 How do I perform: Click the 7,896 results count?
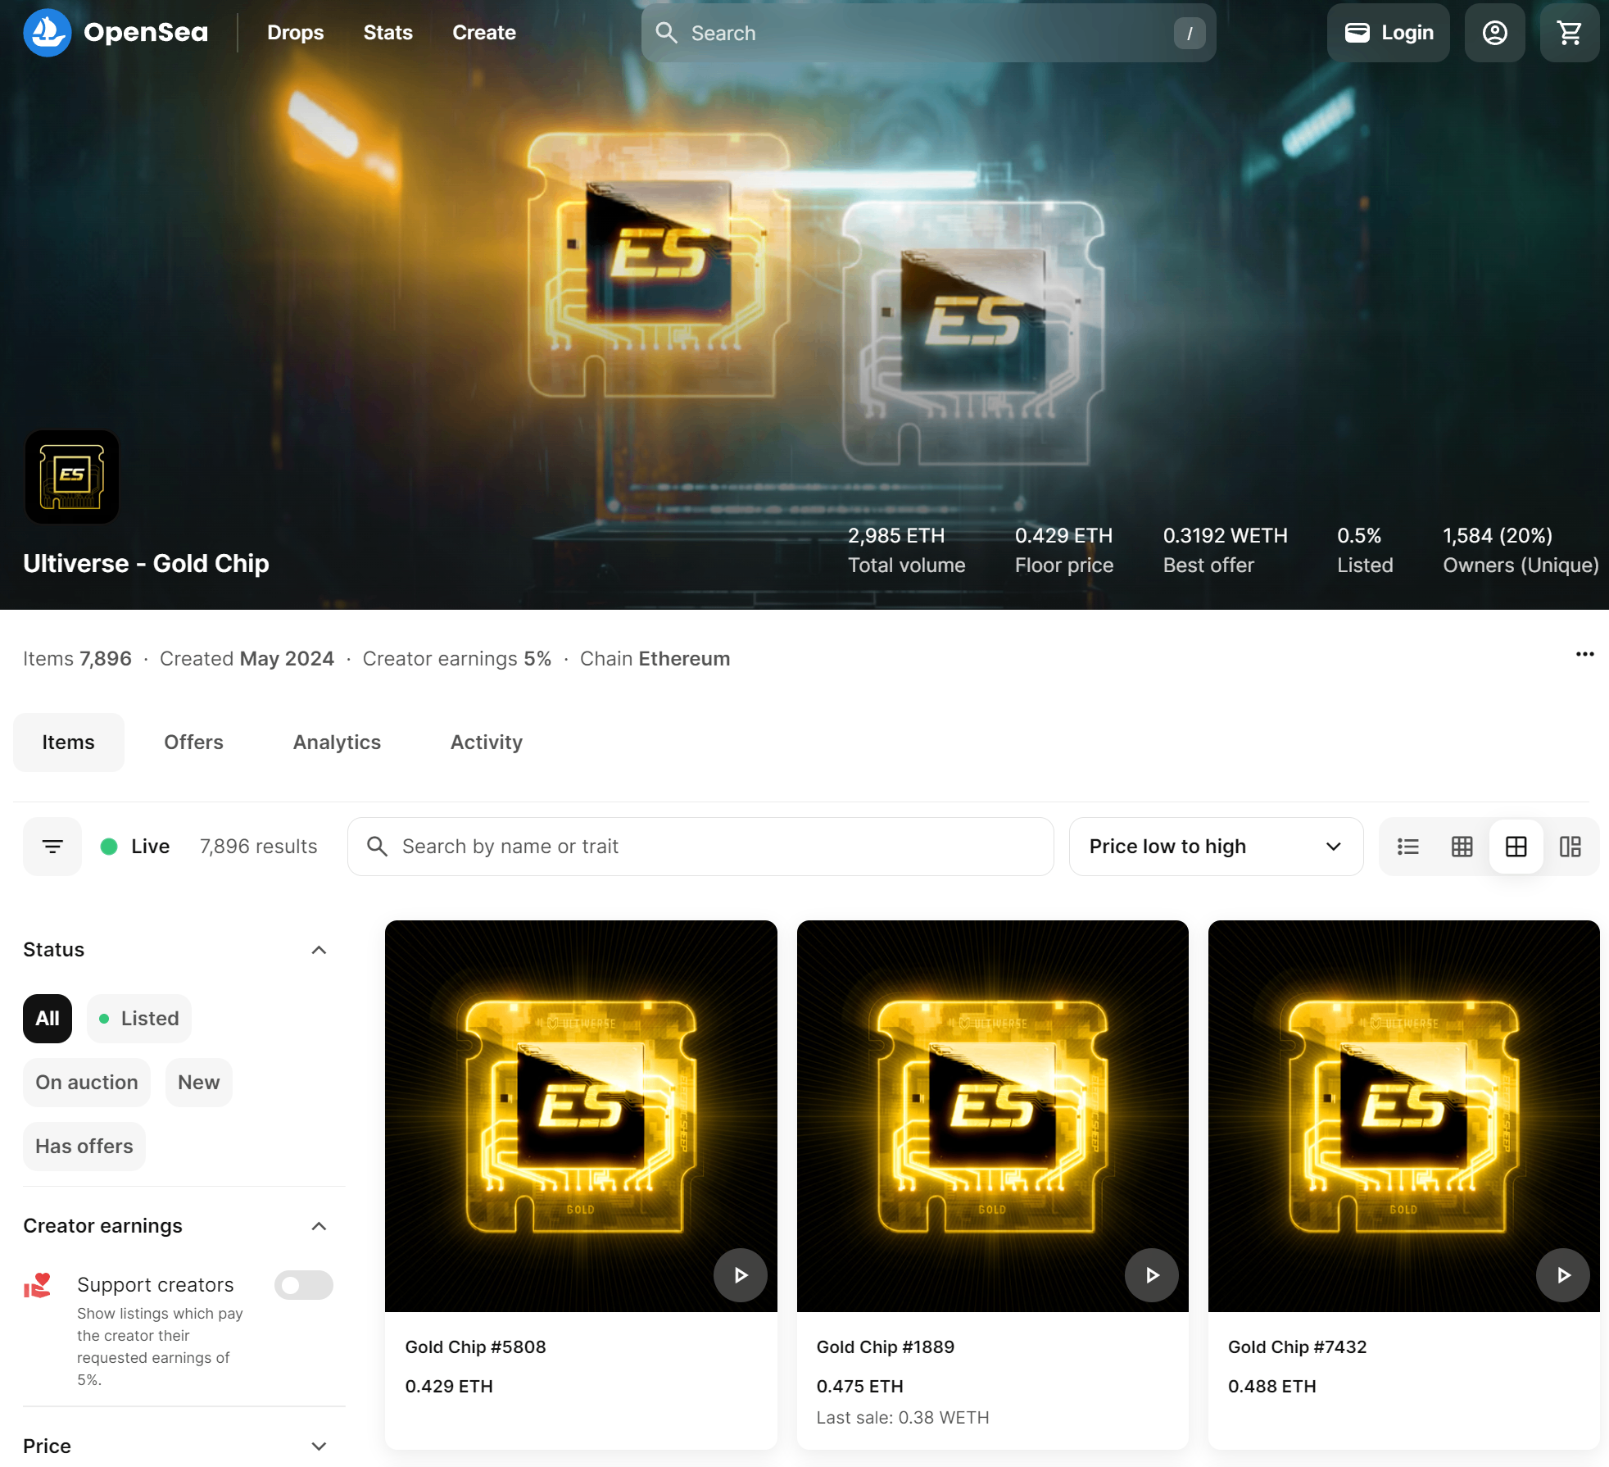(259, 847)
